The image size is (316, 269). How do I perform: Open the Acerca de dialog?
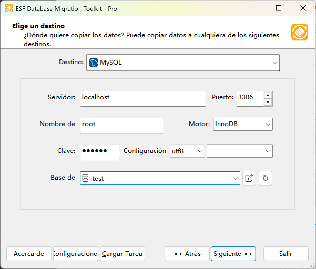(29, 254)
